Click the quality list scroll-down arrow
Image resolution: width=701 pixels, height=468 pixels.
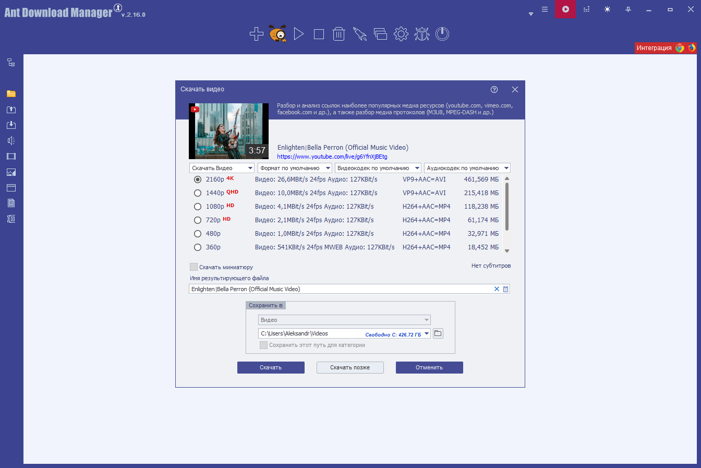(x=507, y=251)
